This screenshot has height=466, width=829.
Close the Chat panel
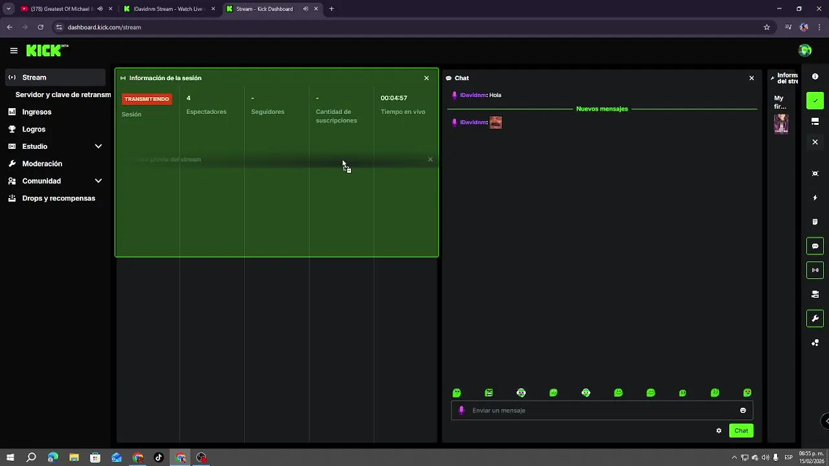[x=751, y=78]
